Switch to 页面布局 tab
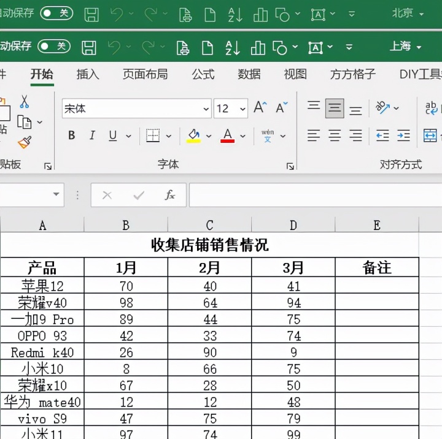This screenshot has height=439, width=442. coord(145,74)
